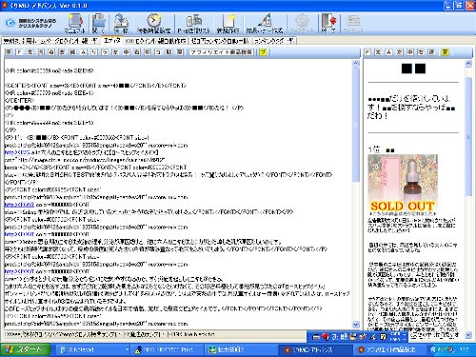
Task: Click the F button in preview toolbar
Action: tap(367, 52)
